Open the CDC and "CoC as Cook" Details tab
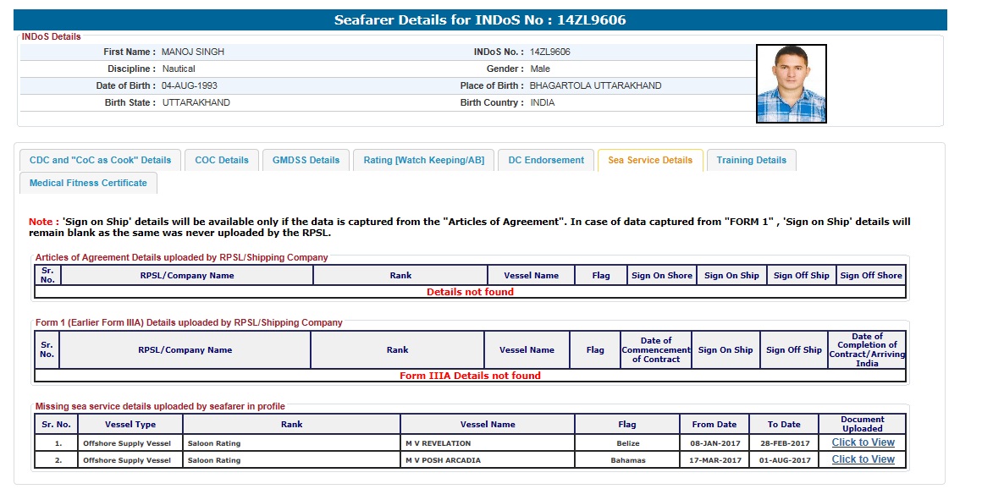The image size is (993, 500). pyautogui.click(x=100, y=160)
